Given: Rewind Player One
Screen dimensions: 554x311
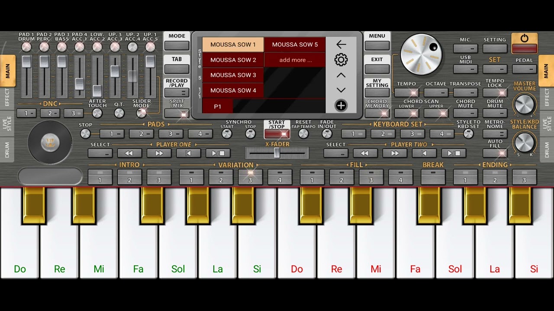Looking at the screenshot, I should [x=129, y=153].
